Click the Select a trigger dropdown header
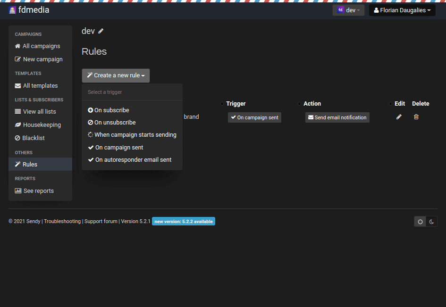The image size is (446, 307). click(105, 92)
